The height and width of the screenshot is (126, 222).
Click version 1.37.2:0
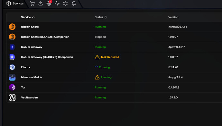coord(173,97)
